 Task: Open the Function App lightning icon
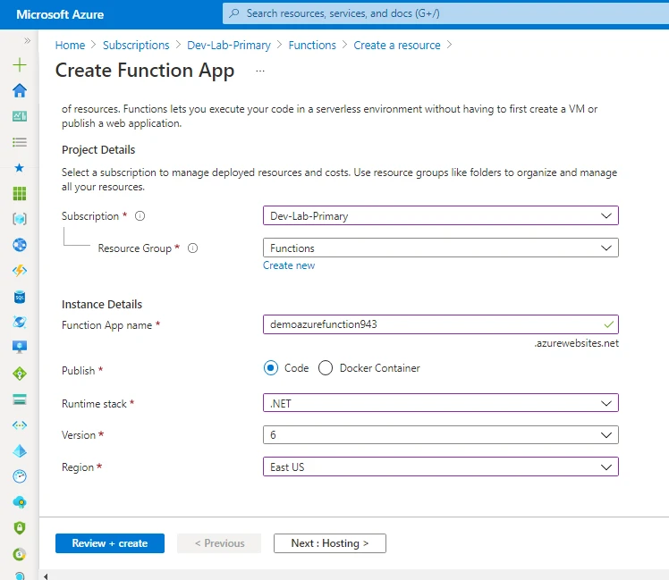click(20, 271)
